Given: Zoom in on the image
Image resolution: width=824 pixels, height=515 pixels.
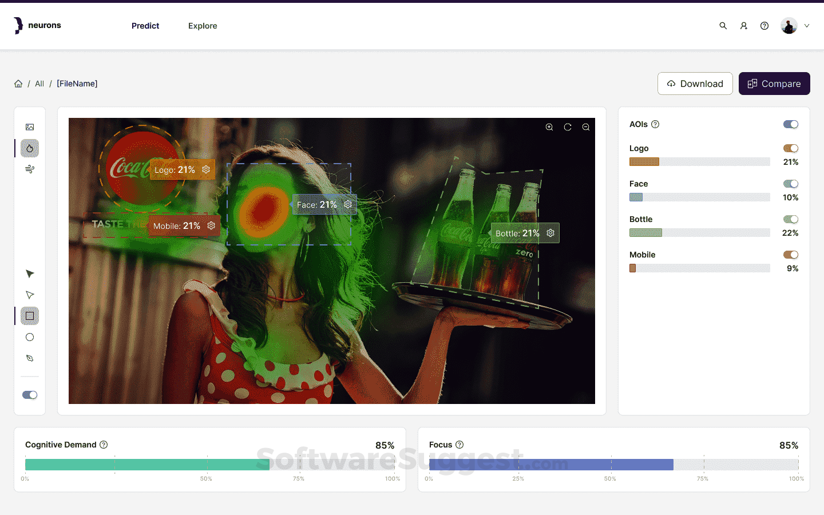Looking at the screenshot, I should pos(549,127).
